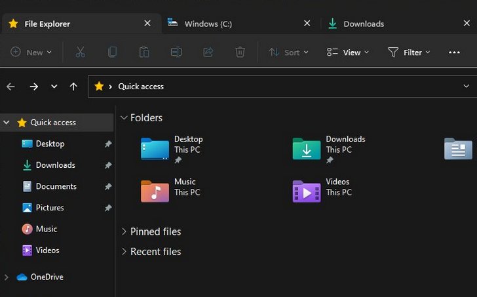This screenshot has height=297, width=477.
Task: Unpin Desktop using its sidebar pin icon
Action: [108, 144]
